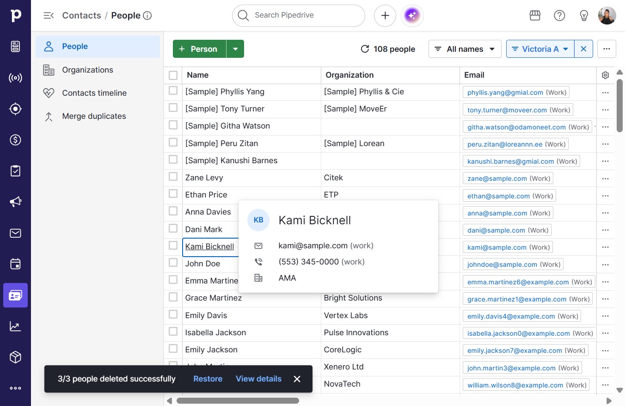Check the Zane Levy row checkbox

(x=173, y=177)
